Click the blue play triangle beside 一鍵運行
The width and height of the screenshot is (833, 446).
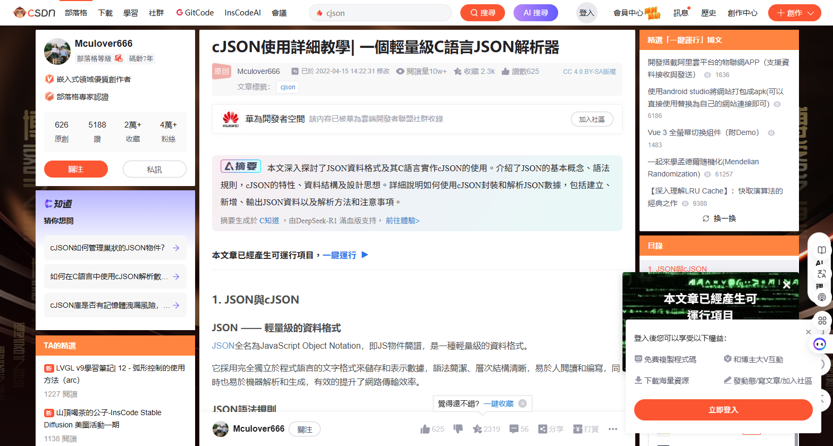point(365,255)
